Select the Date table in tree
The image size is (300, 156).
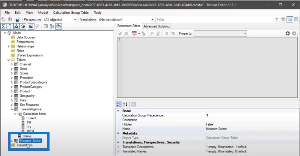(x=23, y=100)
